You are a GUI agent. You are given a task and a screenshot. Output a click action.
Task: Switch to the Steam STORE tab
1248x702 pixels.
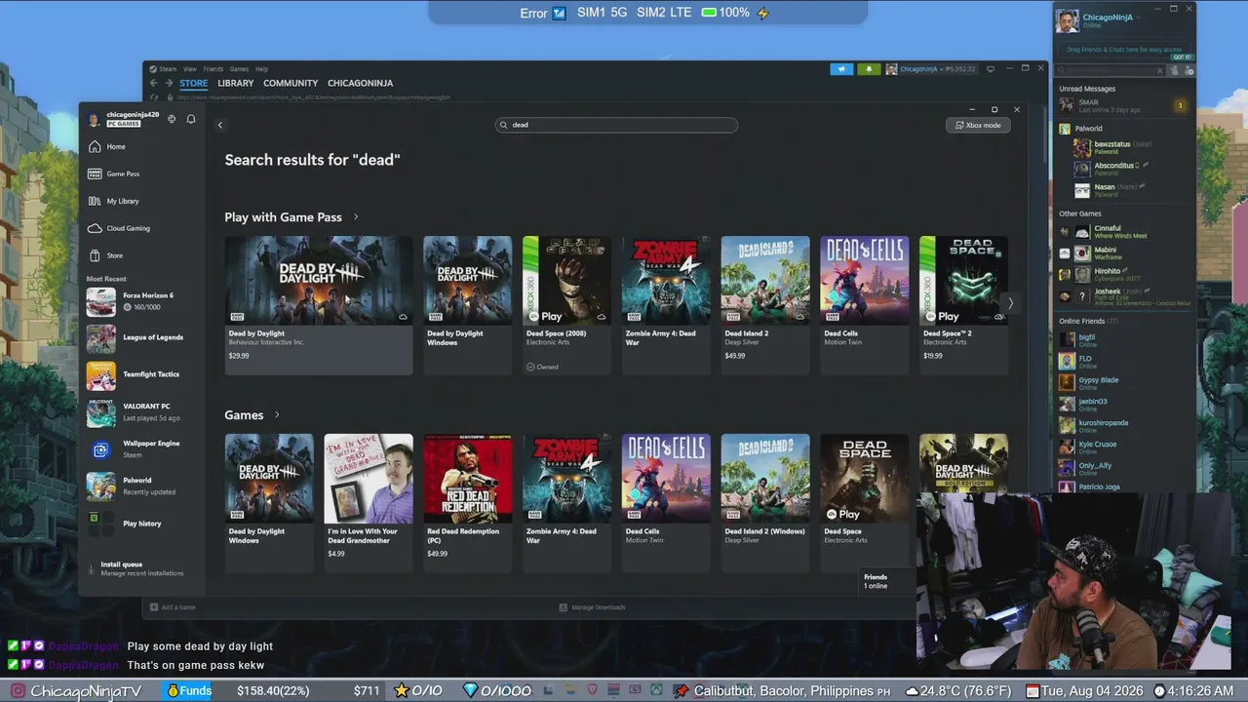point(193,83)
